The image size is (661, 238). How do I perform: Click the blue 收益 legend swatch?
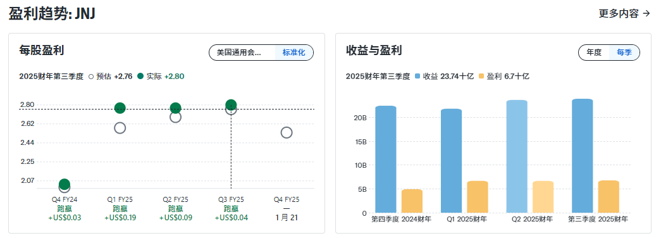click(x=417, y=77)
